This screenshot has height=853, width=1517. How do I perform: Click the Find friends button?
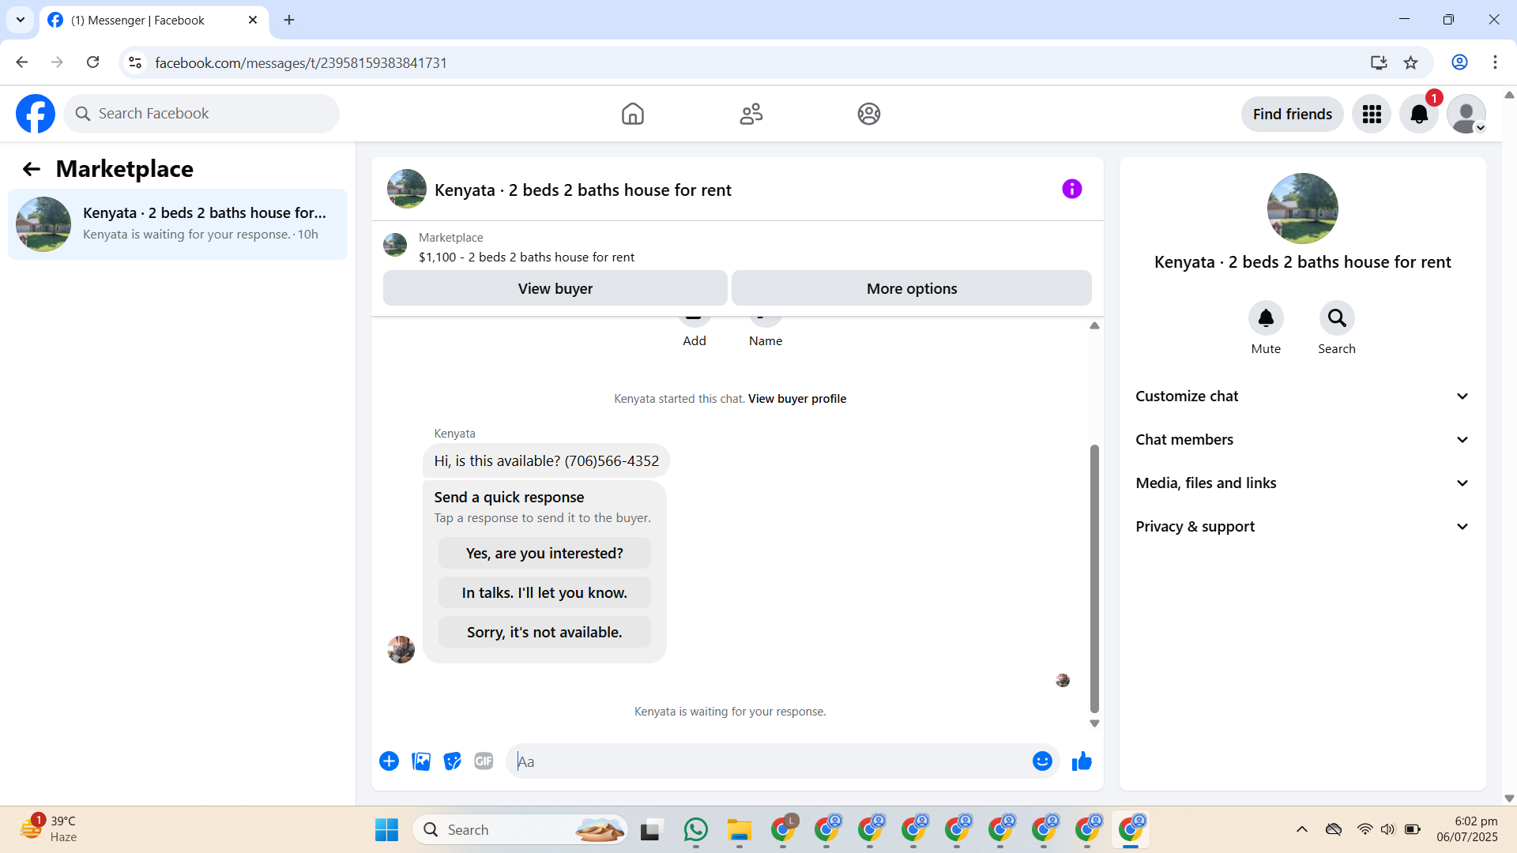point(1293,115)
